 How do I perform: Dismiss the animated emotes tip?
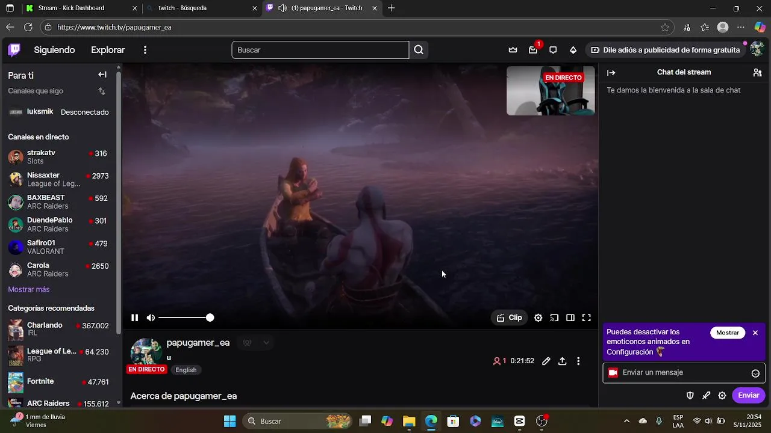pyautogui.click(x=755, y=333)
